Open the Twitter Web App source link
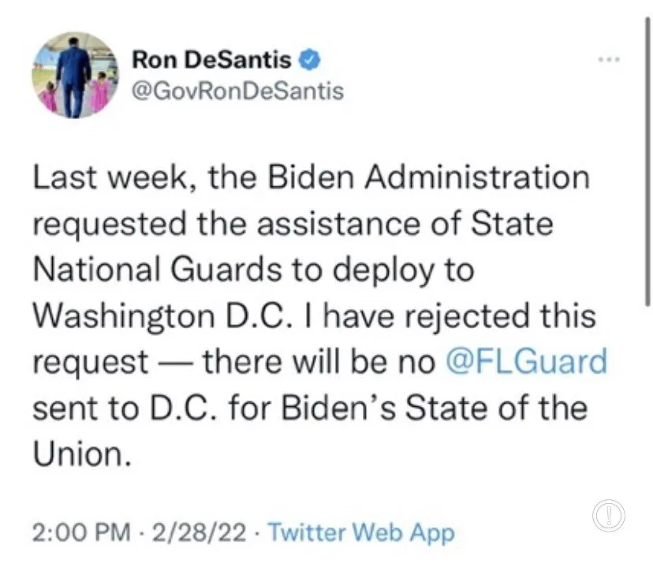This screenshot has height=563, width=653. click(361, 533)
